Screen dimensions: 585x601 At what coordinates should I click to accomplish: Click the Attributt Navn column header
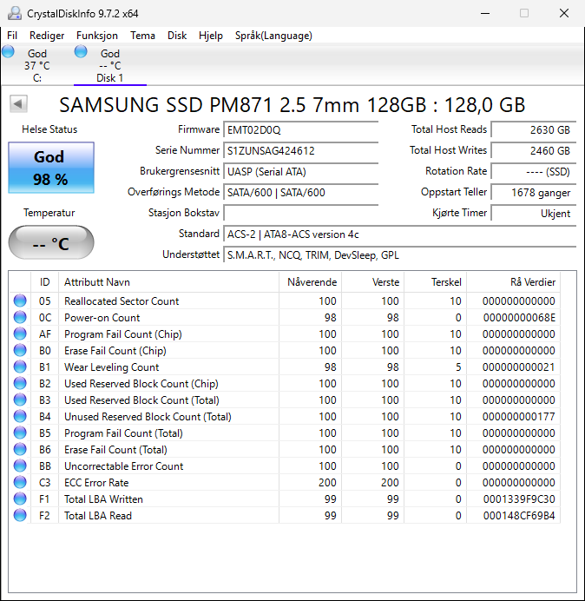(168, 282)
